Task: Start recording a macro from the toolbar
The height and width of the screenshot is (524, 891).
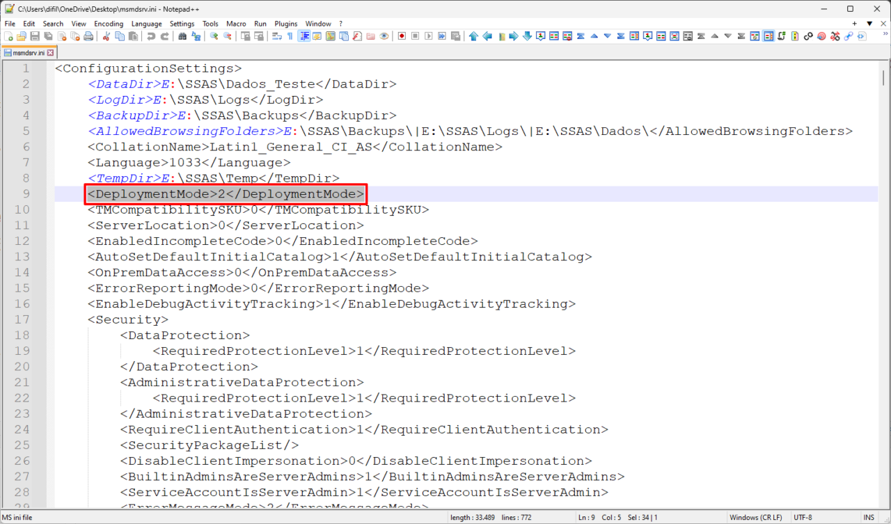Action: [401, 36]
